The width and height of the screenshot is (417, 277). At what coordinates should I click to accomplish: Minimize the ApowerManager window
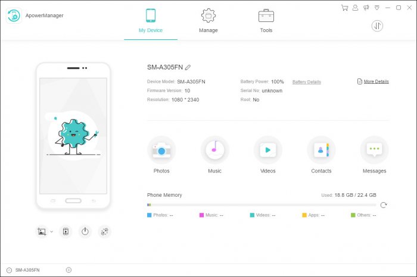pyautogui.click(x=388, y=8)
